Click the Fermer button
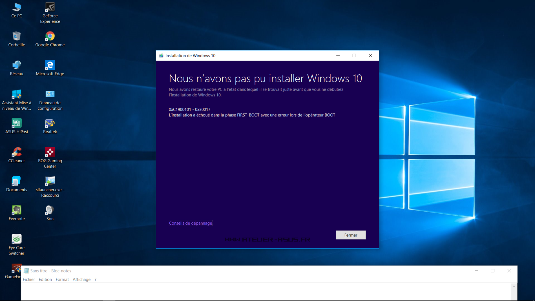 350,235
